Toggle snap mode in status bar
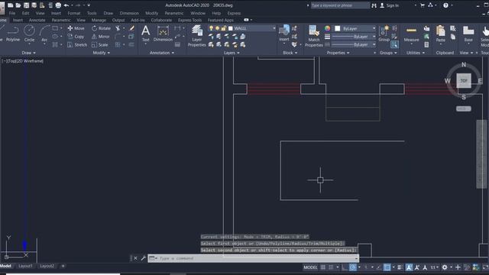Image resolution: width=489 pixels, height=275 pixels. tap(331, 267)
